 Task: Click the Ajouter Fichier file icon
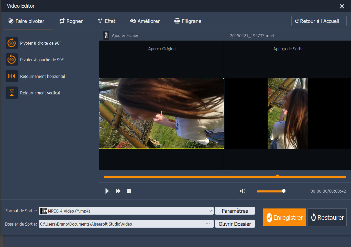tap(106, 35)
